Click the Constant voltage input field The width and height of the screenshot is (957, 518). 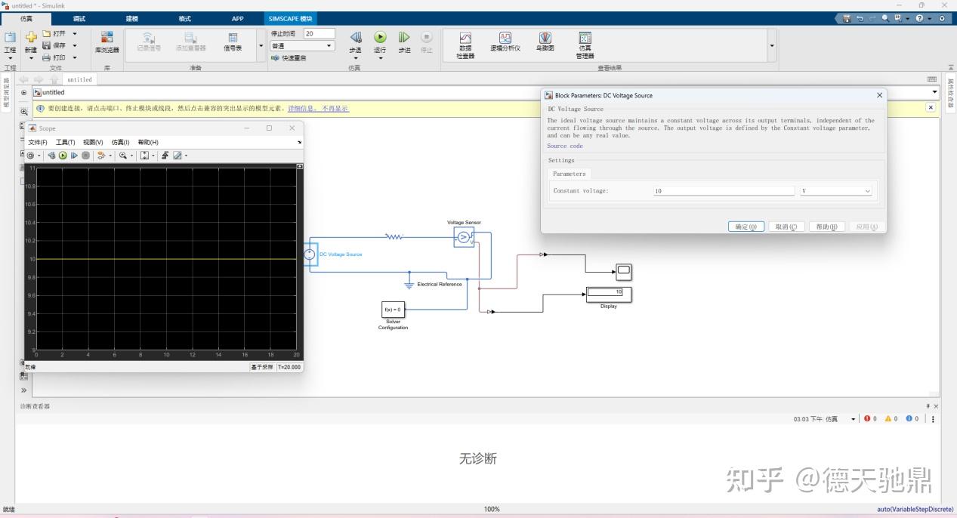pyautogui.click(x=721, y=190)
